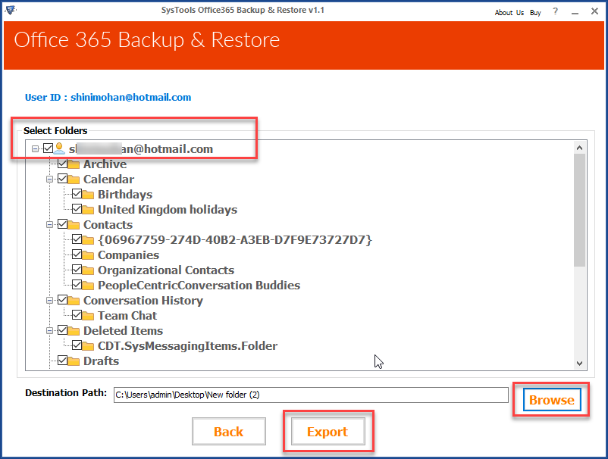Browse for a destination folder
608x459 pixels.
pyautogui.click(x=551, y=400)
